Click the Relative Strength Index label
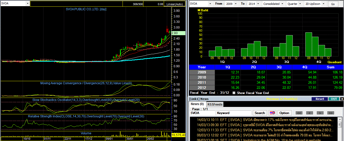This screenshot has width=344, height=141. tap(86, 116)
